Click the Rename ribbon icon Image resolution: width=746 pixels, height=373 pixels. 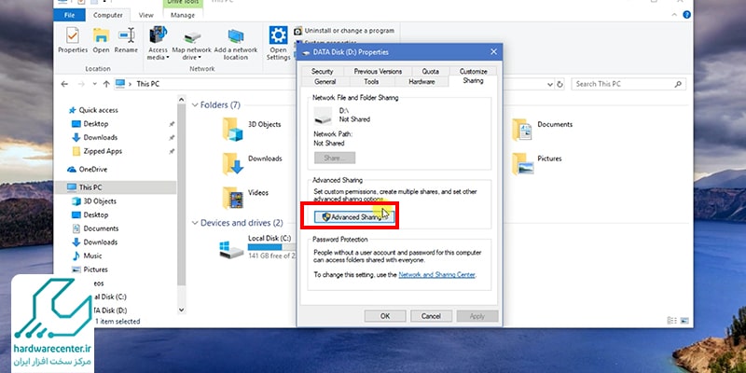tap(126, 40)
